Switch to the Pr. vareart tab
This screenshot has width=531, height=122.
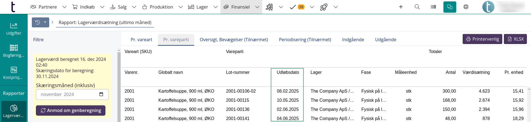point(141,40)
